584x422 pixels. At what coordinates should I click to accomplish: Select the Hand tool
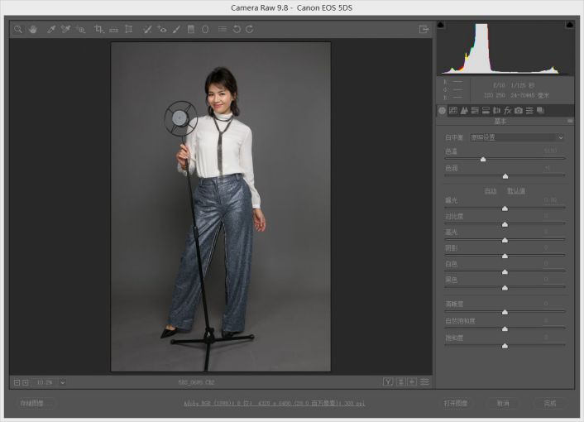tap(33, 29)
